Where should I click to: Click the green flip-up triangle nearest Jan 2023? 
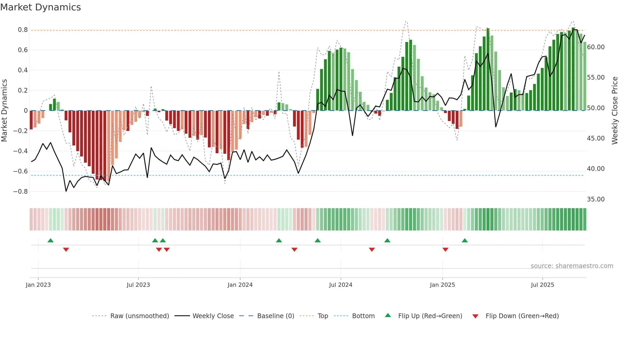pos(51,240)
